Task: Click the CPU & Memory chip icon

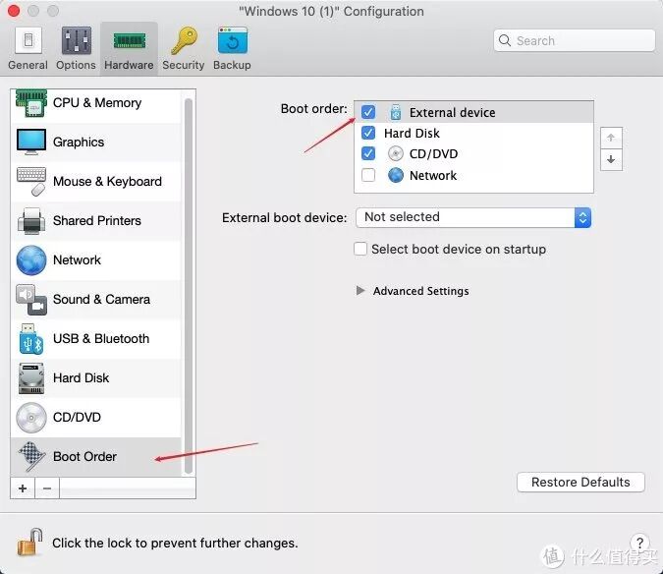Action: 31,103
